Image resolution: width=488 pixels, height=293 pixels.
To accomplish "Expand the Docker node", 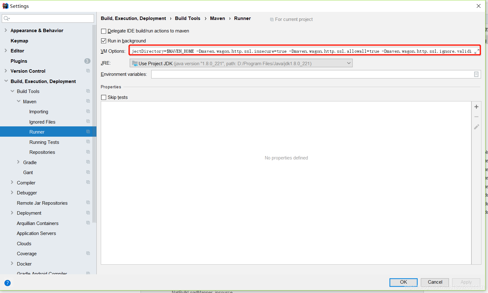I will click(12, 263).
